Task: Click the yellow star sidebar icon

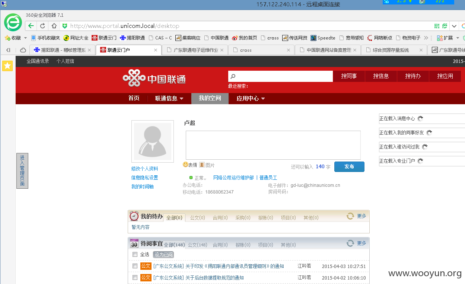Action: pyautogui.click(x=7, y=66)
